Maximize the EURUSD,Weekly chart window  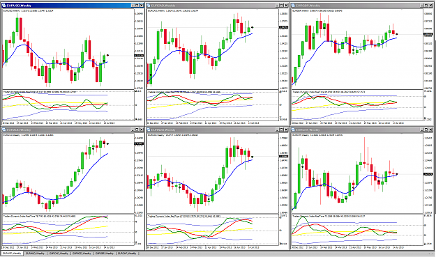[137, 6]
